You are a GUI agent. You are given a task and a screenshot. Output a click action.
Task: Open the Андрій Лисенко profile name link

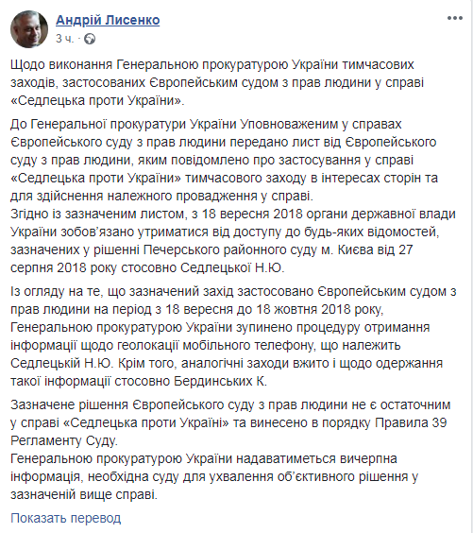[x=108, y=20]
